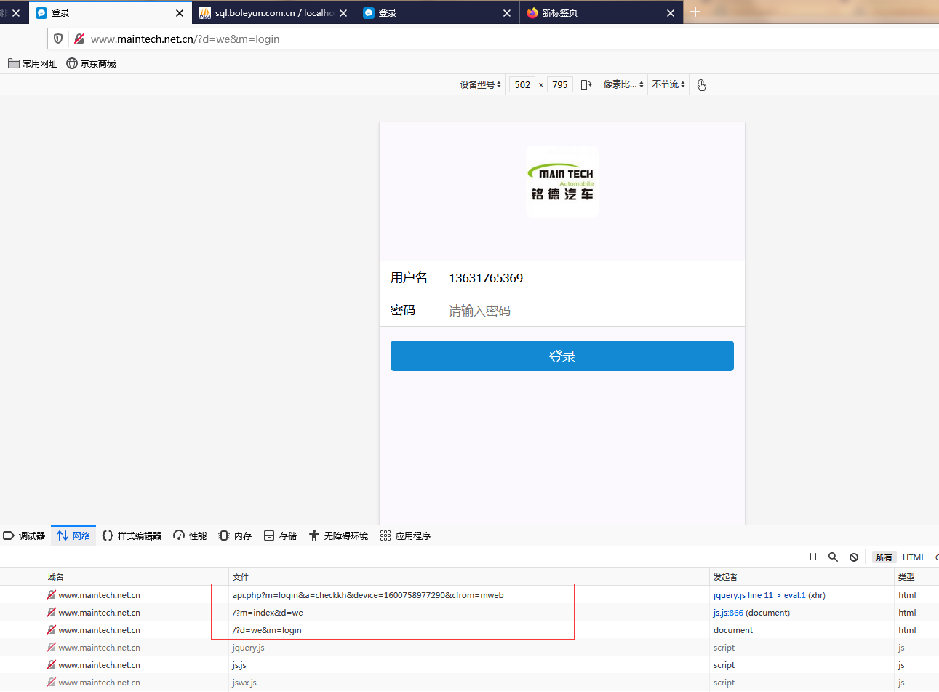This screenshot has width=939, height=692.
Task: Switch to the 存储 storage tab
Action: click(280, 536)
